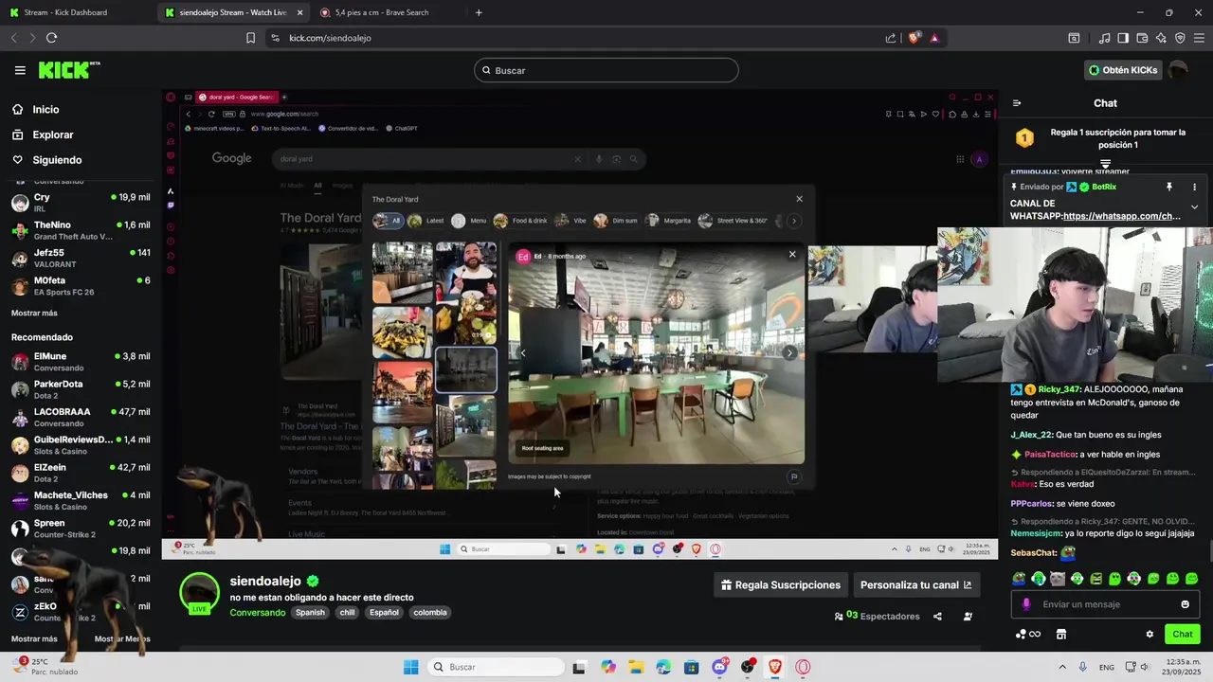Open LACOBRAAA channel in sidebar
1213x682 pixels.
pos(81,418)
